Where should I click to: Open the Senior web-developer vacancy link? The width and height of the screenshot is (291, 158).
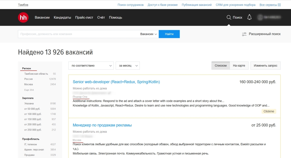116,82
